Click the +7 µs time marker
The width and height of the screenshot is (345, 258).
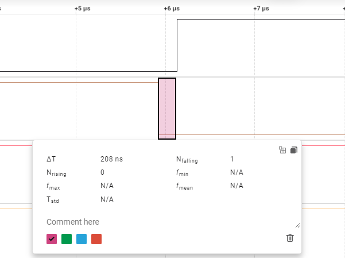pos(261,9)
